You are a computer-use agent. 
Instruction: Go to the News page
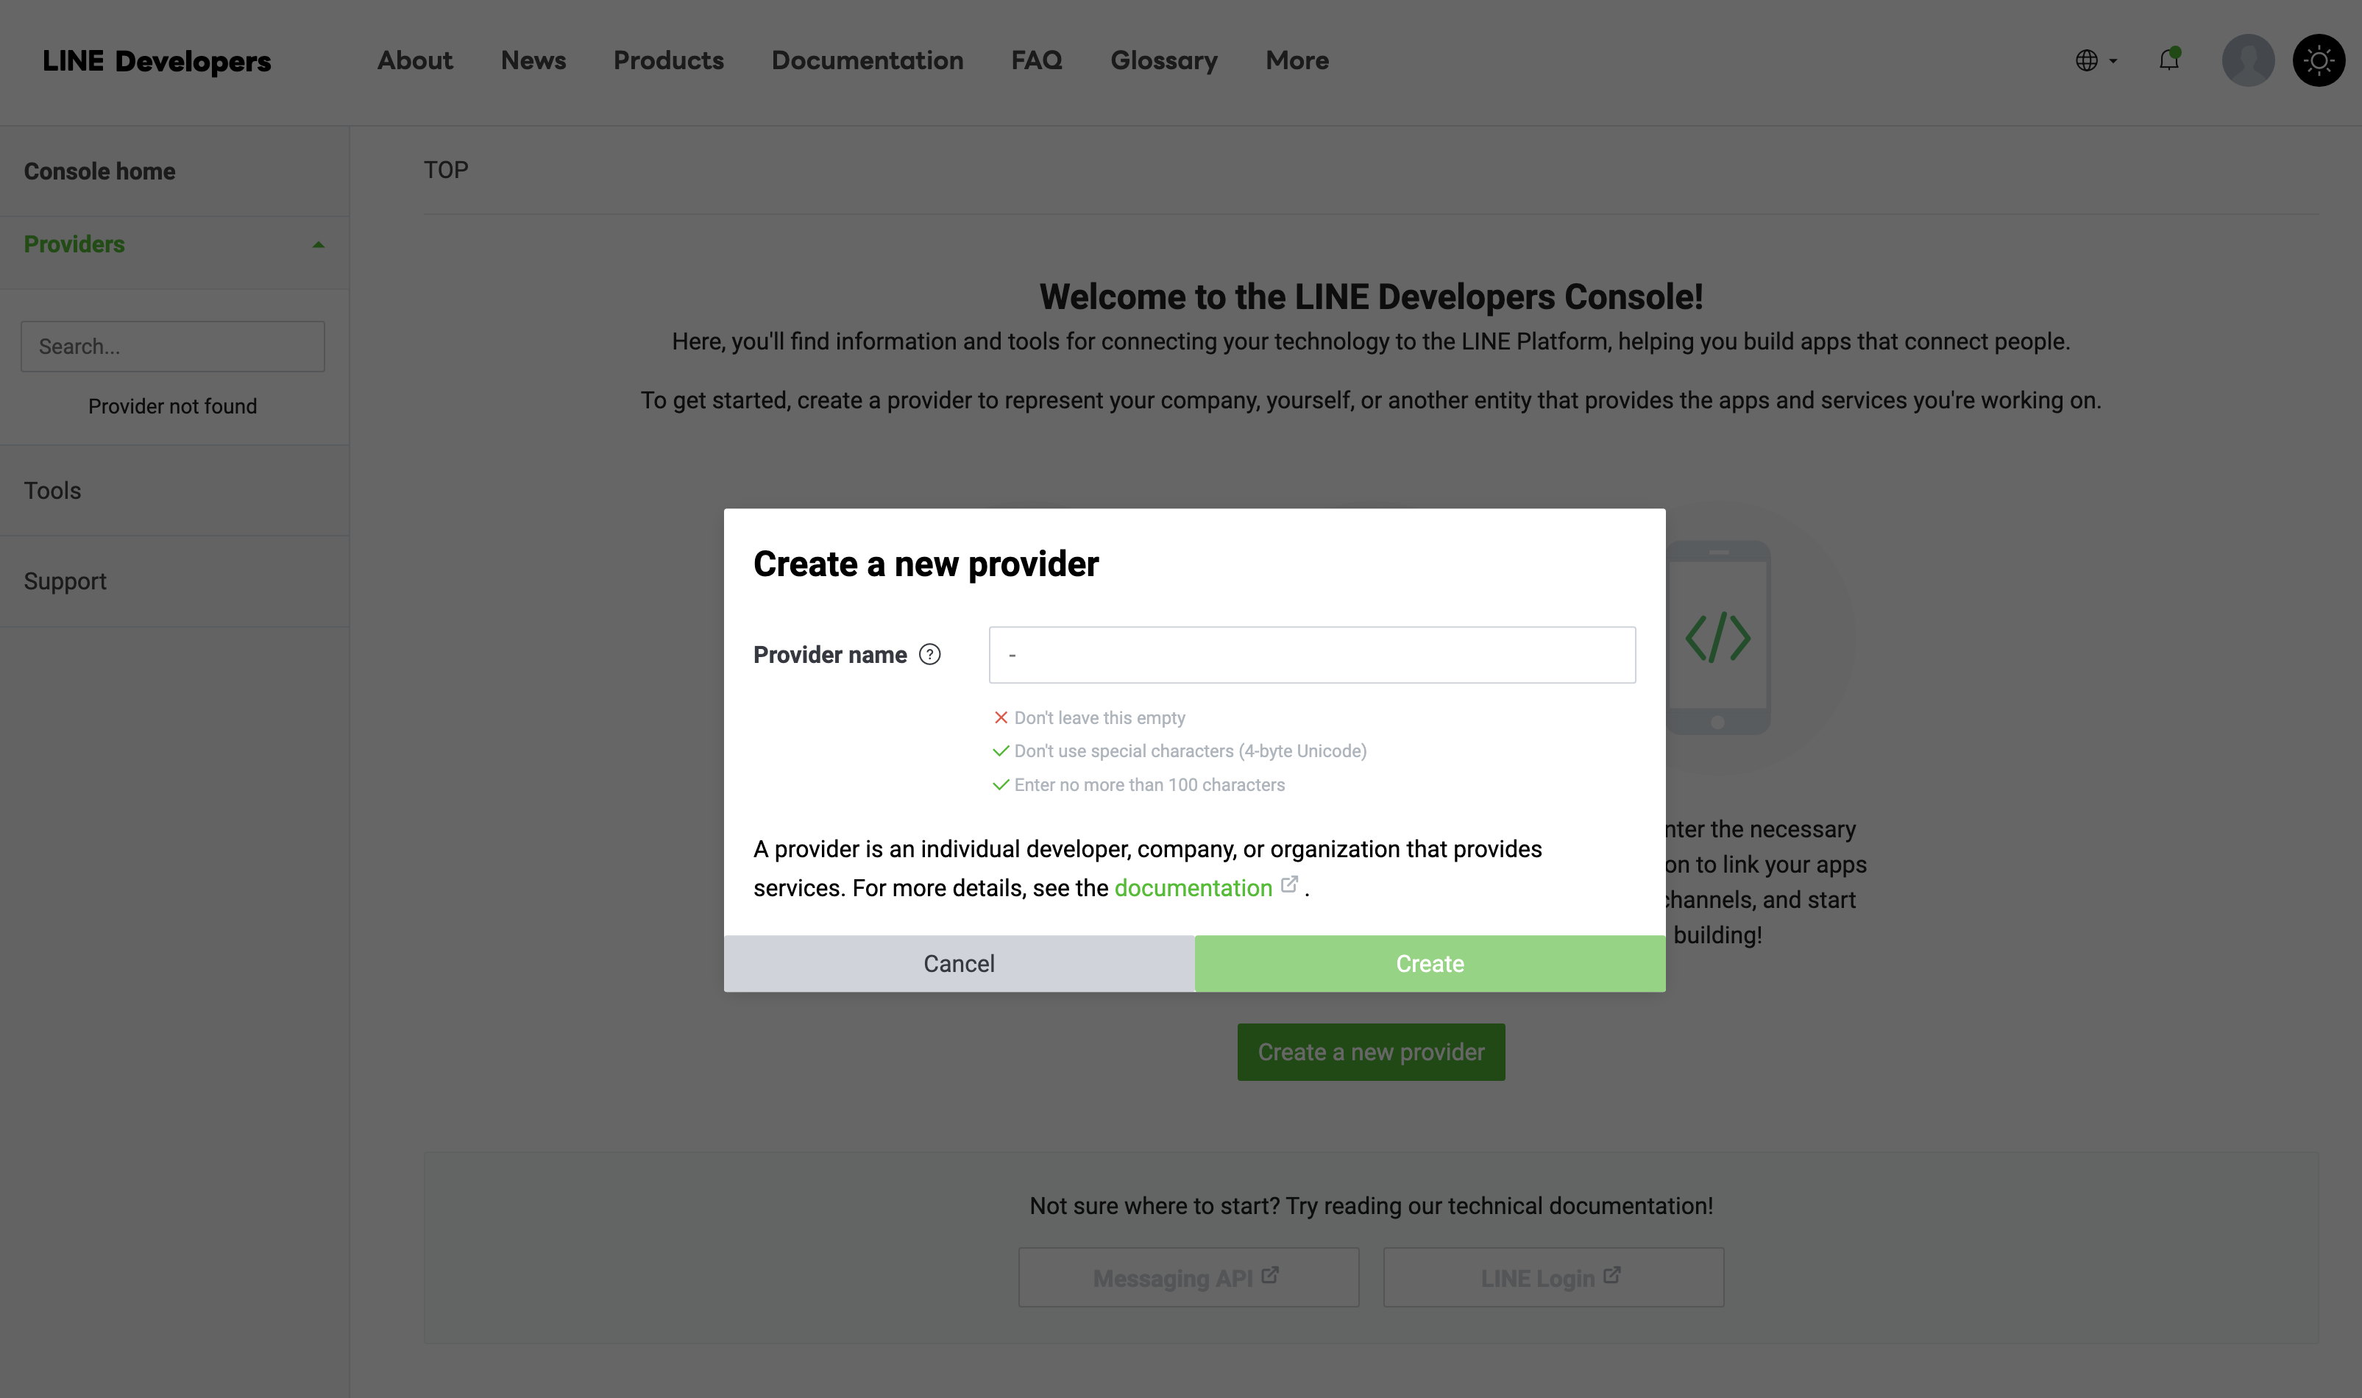tap(533, 60)
